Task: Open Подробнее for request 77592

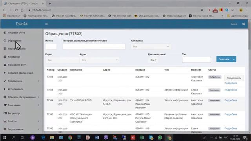Action: point(231,128)
